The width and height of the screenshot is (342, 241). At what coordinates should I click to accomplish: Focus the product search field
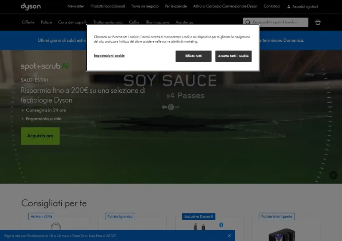point(275,22)
